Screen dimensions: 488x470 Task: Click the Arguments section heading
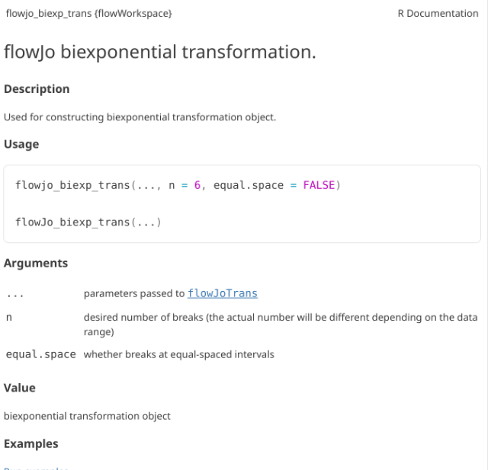(36, 263)
